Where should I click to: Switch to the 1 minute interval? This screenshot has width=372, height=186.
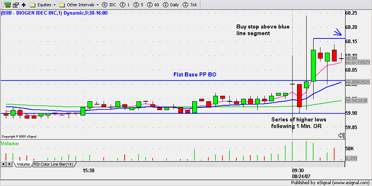click(125, 5)
